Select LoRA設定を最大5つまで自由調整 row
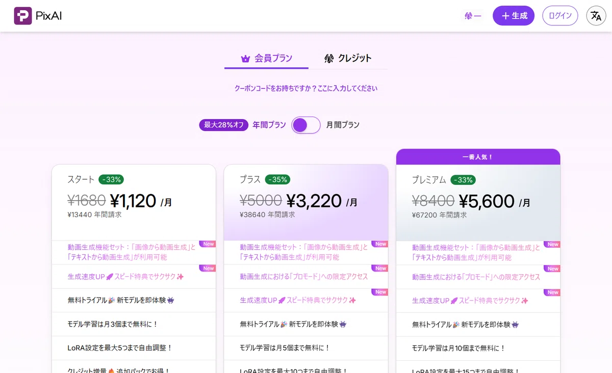 click(x=134, y=348)
